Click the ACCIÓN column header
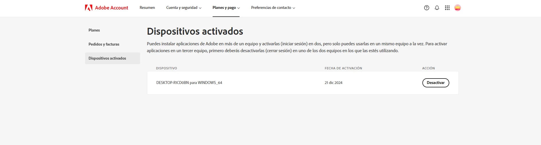This screenshot has height=145, width=541. point(428,68)
